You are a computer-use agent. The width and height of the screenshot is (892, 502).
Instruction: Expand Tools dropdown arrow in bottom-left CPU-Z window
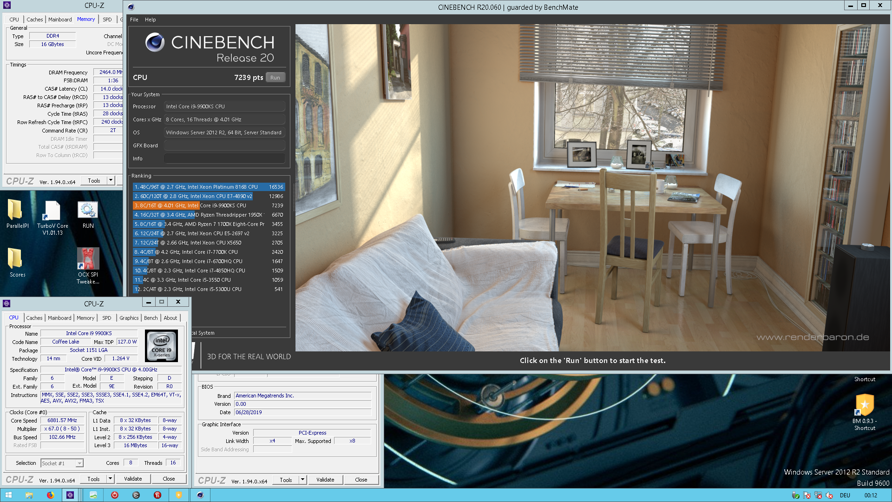tap(110, 479)
